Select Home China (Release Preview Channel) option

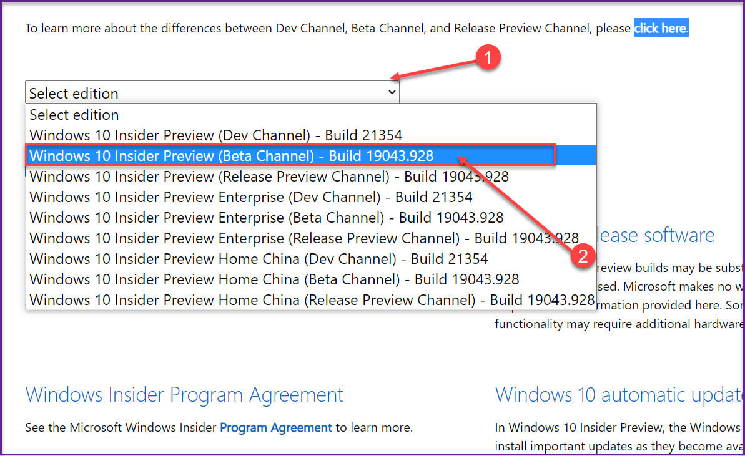311,300
